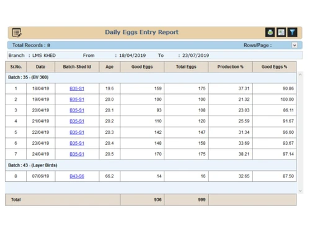The width and height of the screenshot is (310, 232).
Task: Click good eggs value 159
Action: 158,88
